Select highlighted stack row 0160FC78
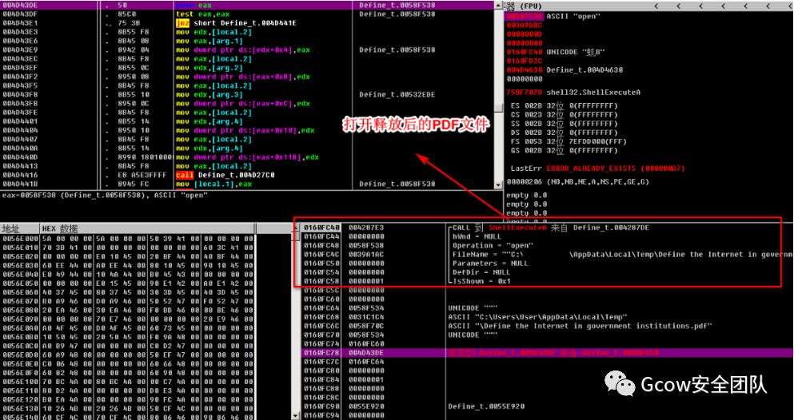 (547, 353)
